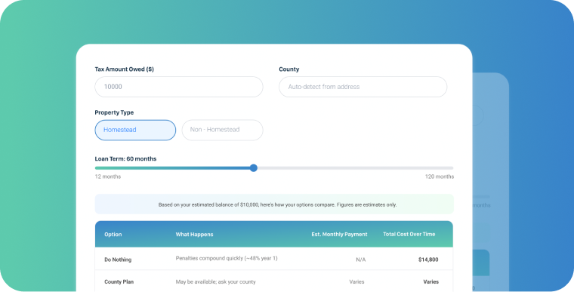Click the Est. Monthly Payment column header

[x=339, y=234]
